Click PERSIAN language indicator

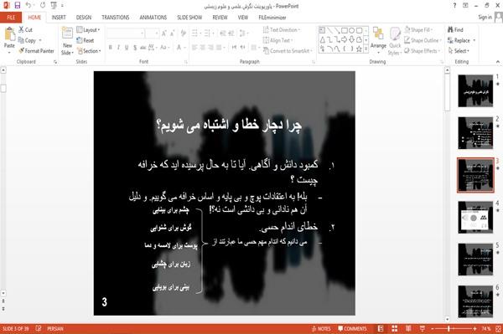(55, 328)
